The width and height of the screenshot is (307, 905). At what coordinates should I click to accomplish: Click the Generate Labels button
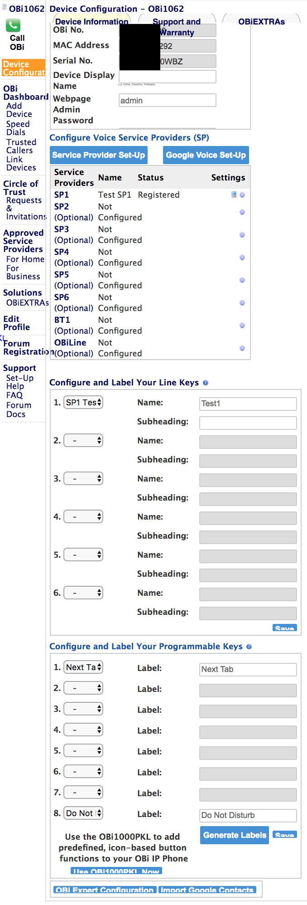click(x=235, y=835)
